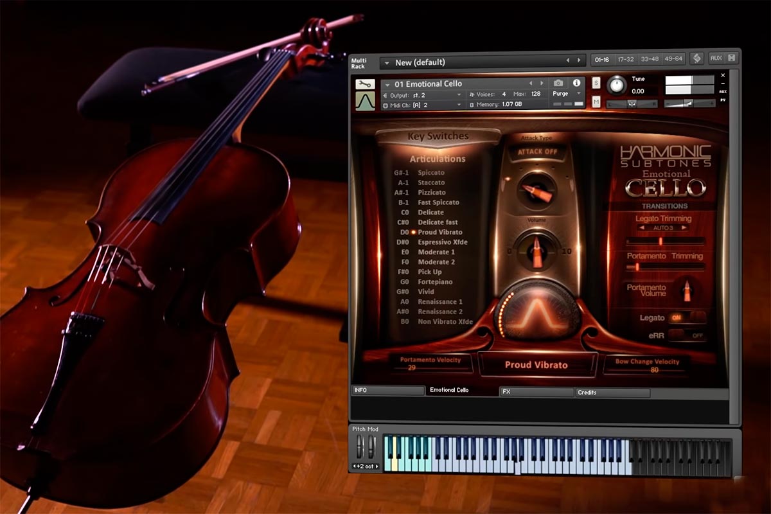This screenshot has height=514, width=771.
Task: Click the instrument waveform thumbnail icon
Action: tap(365, 101)
